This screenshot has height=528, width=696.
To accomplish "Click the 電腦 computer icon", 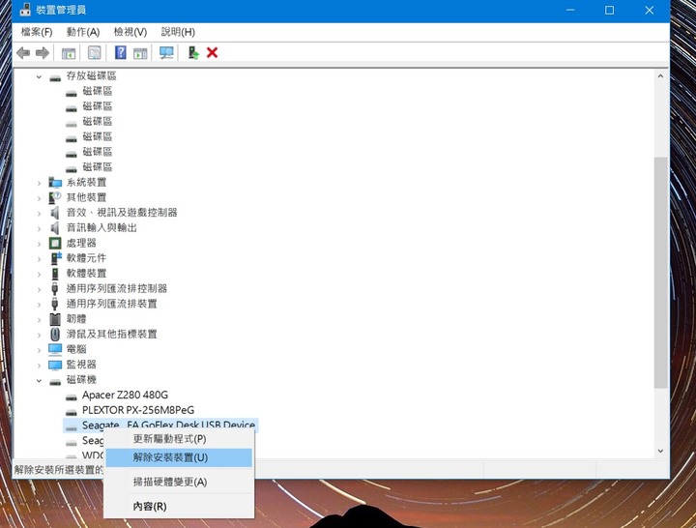I will click(x=55, y=349).
